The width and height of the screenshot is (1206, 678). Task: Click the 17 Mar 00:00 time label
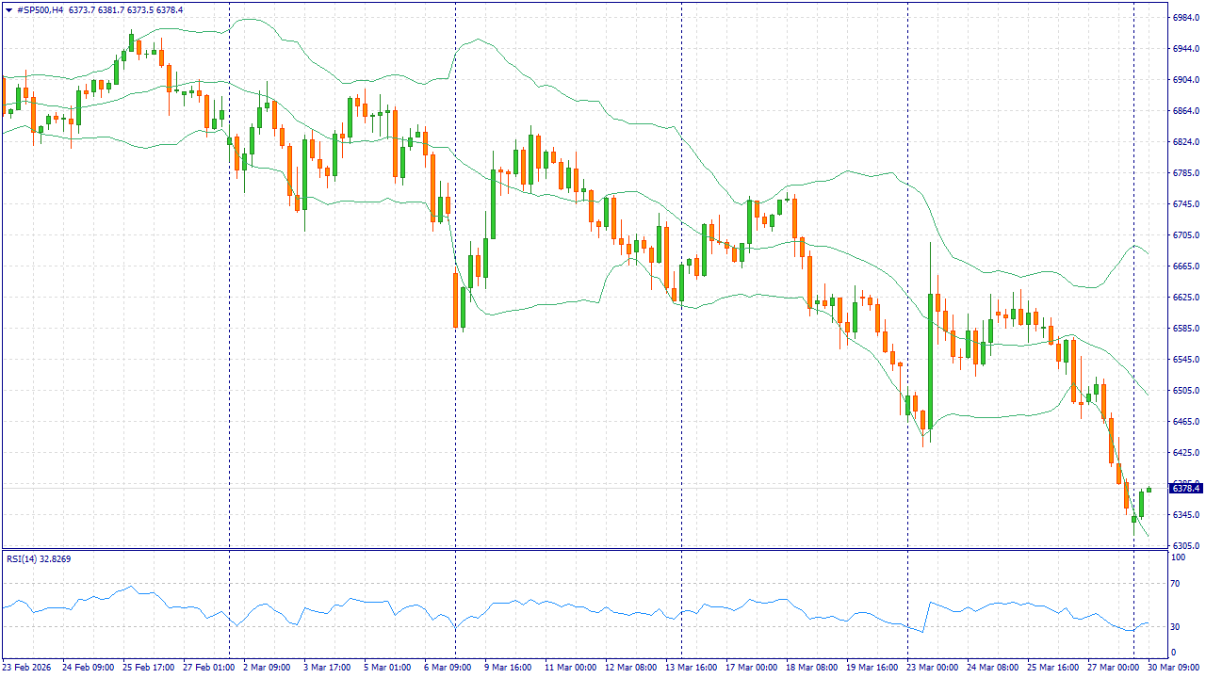point(754,667)
